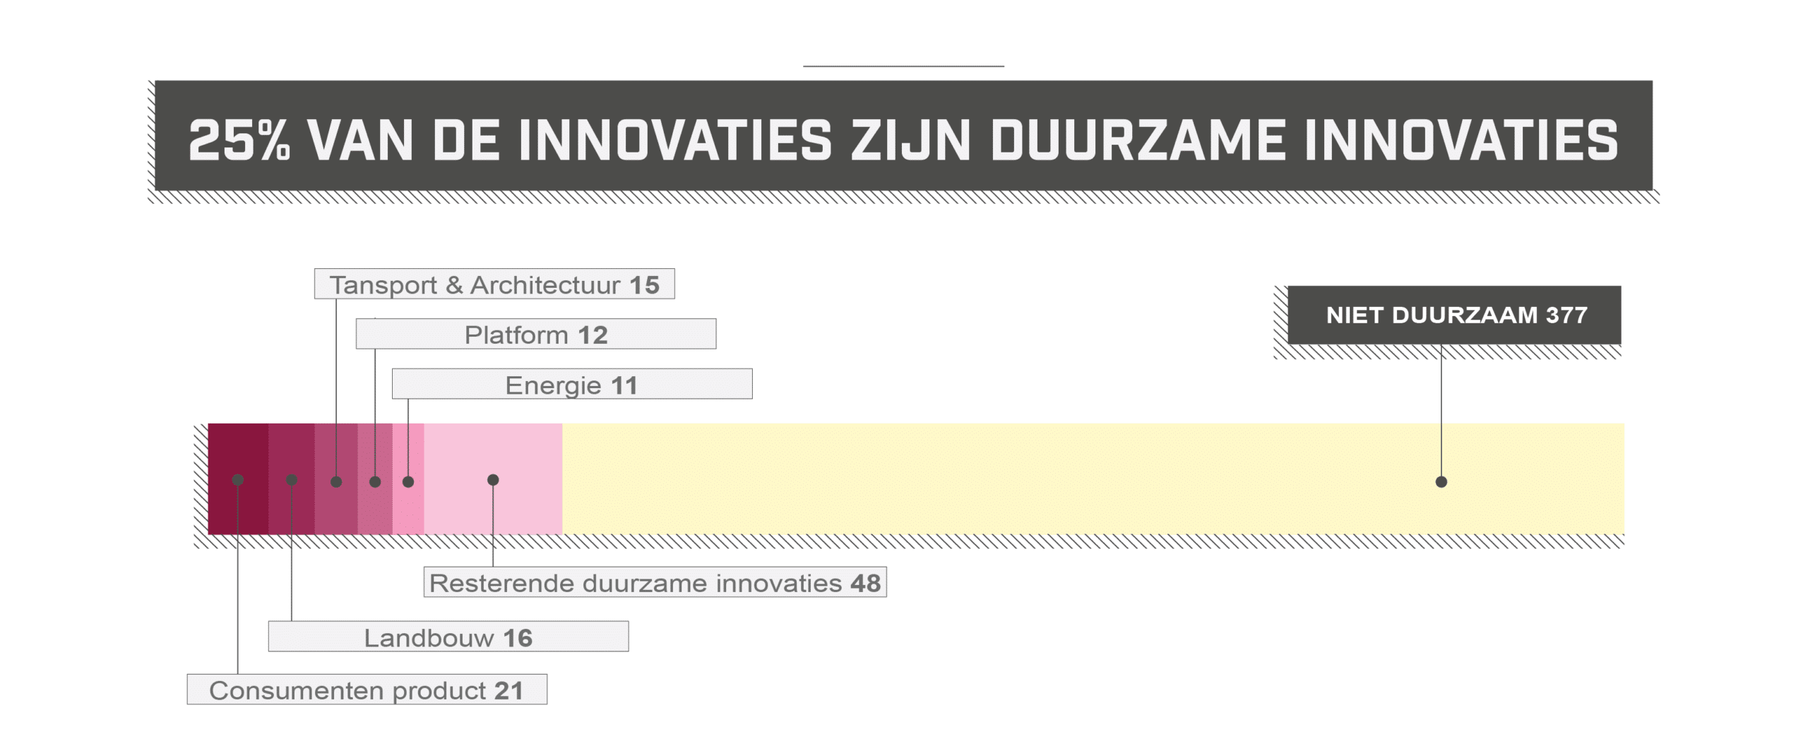The height and width of the screenshot is (746, 1808).
Task: Click the medium rose bar segment
Action: coord(336,479)
